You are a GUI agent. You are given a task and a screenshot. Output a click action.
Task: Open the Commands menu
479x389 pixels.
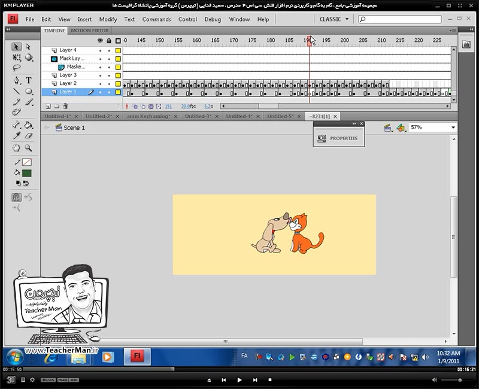157,19
